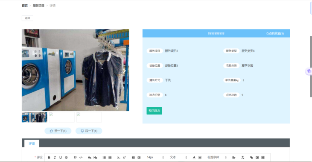This screenshot has height=162, width=312.
Task: Click the 踩一下 dislike button
Action: (x=89, y=131)
